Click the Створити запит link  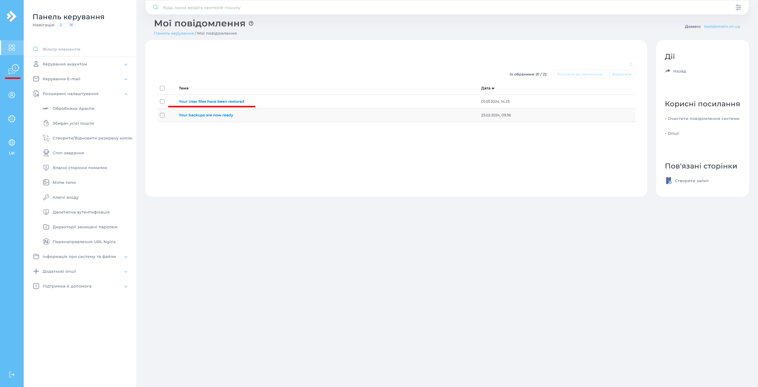click(691, 181)
